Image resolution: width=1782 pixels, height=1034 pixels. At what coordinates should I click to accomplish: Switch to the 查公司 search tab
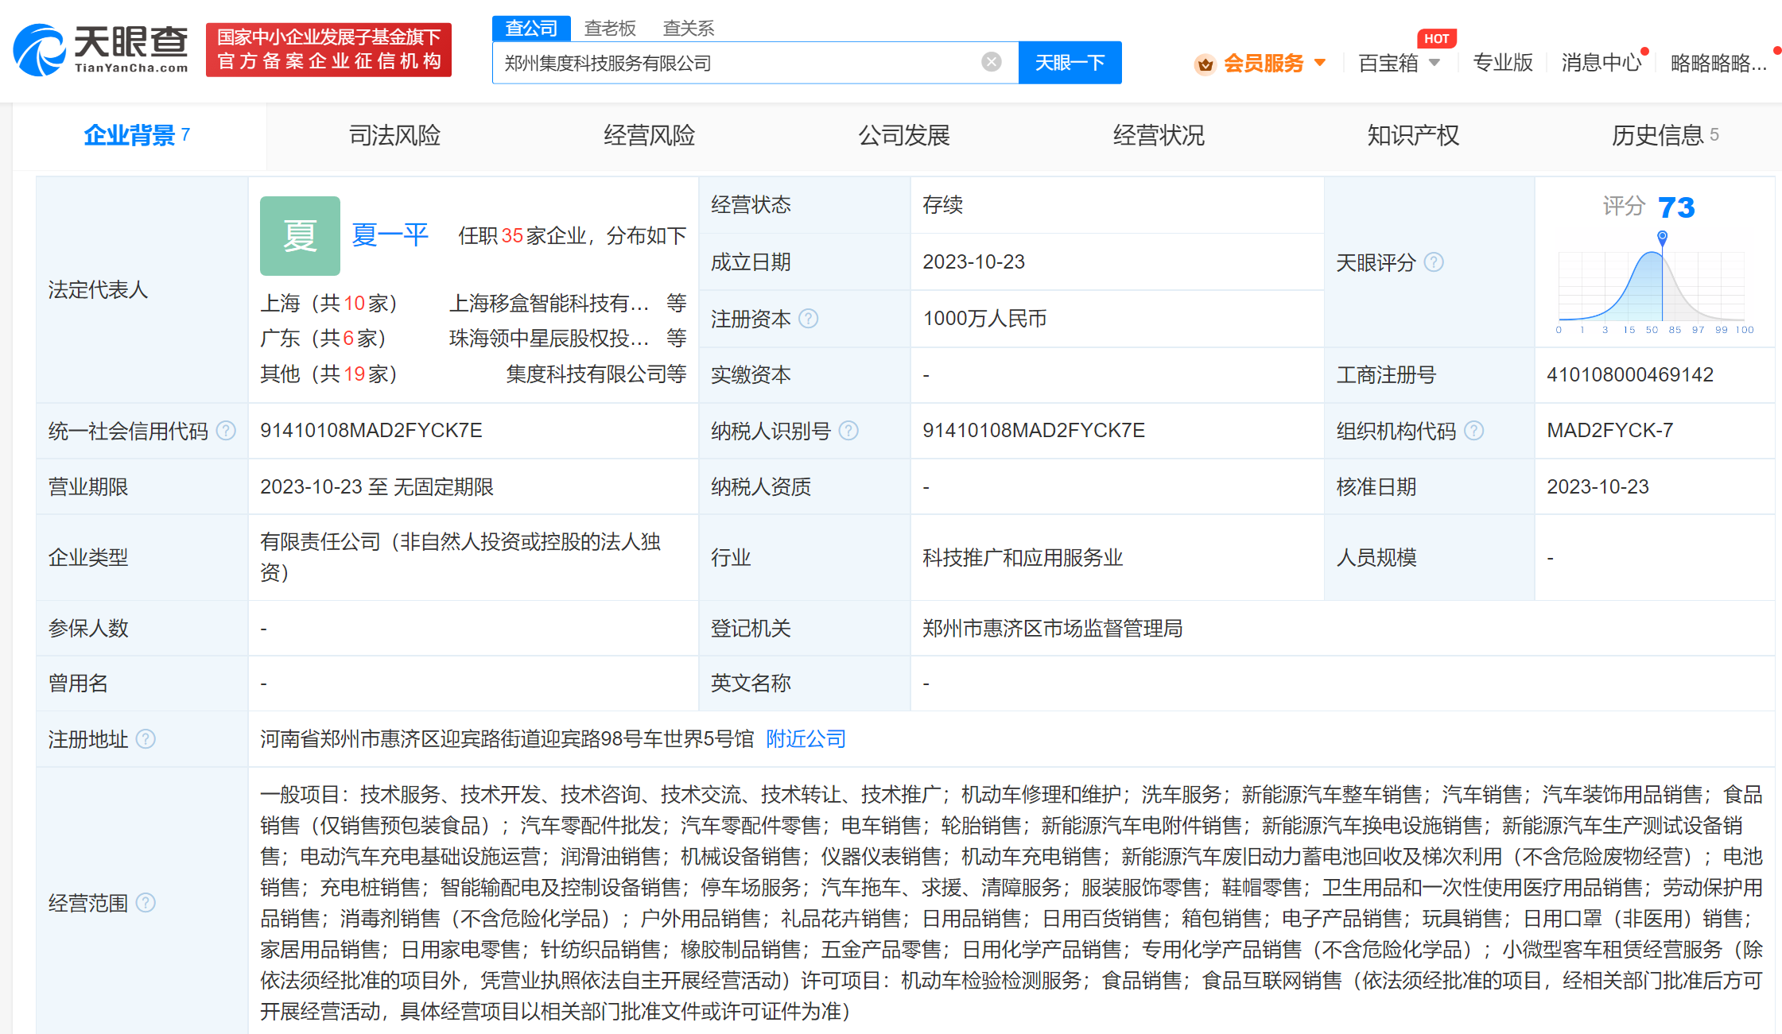click(x=531, y=29)
